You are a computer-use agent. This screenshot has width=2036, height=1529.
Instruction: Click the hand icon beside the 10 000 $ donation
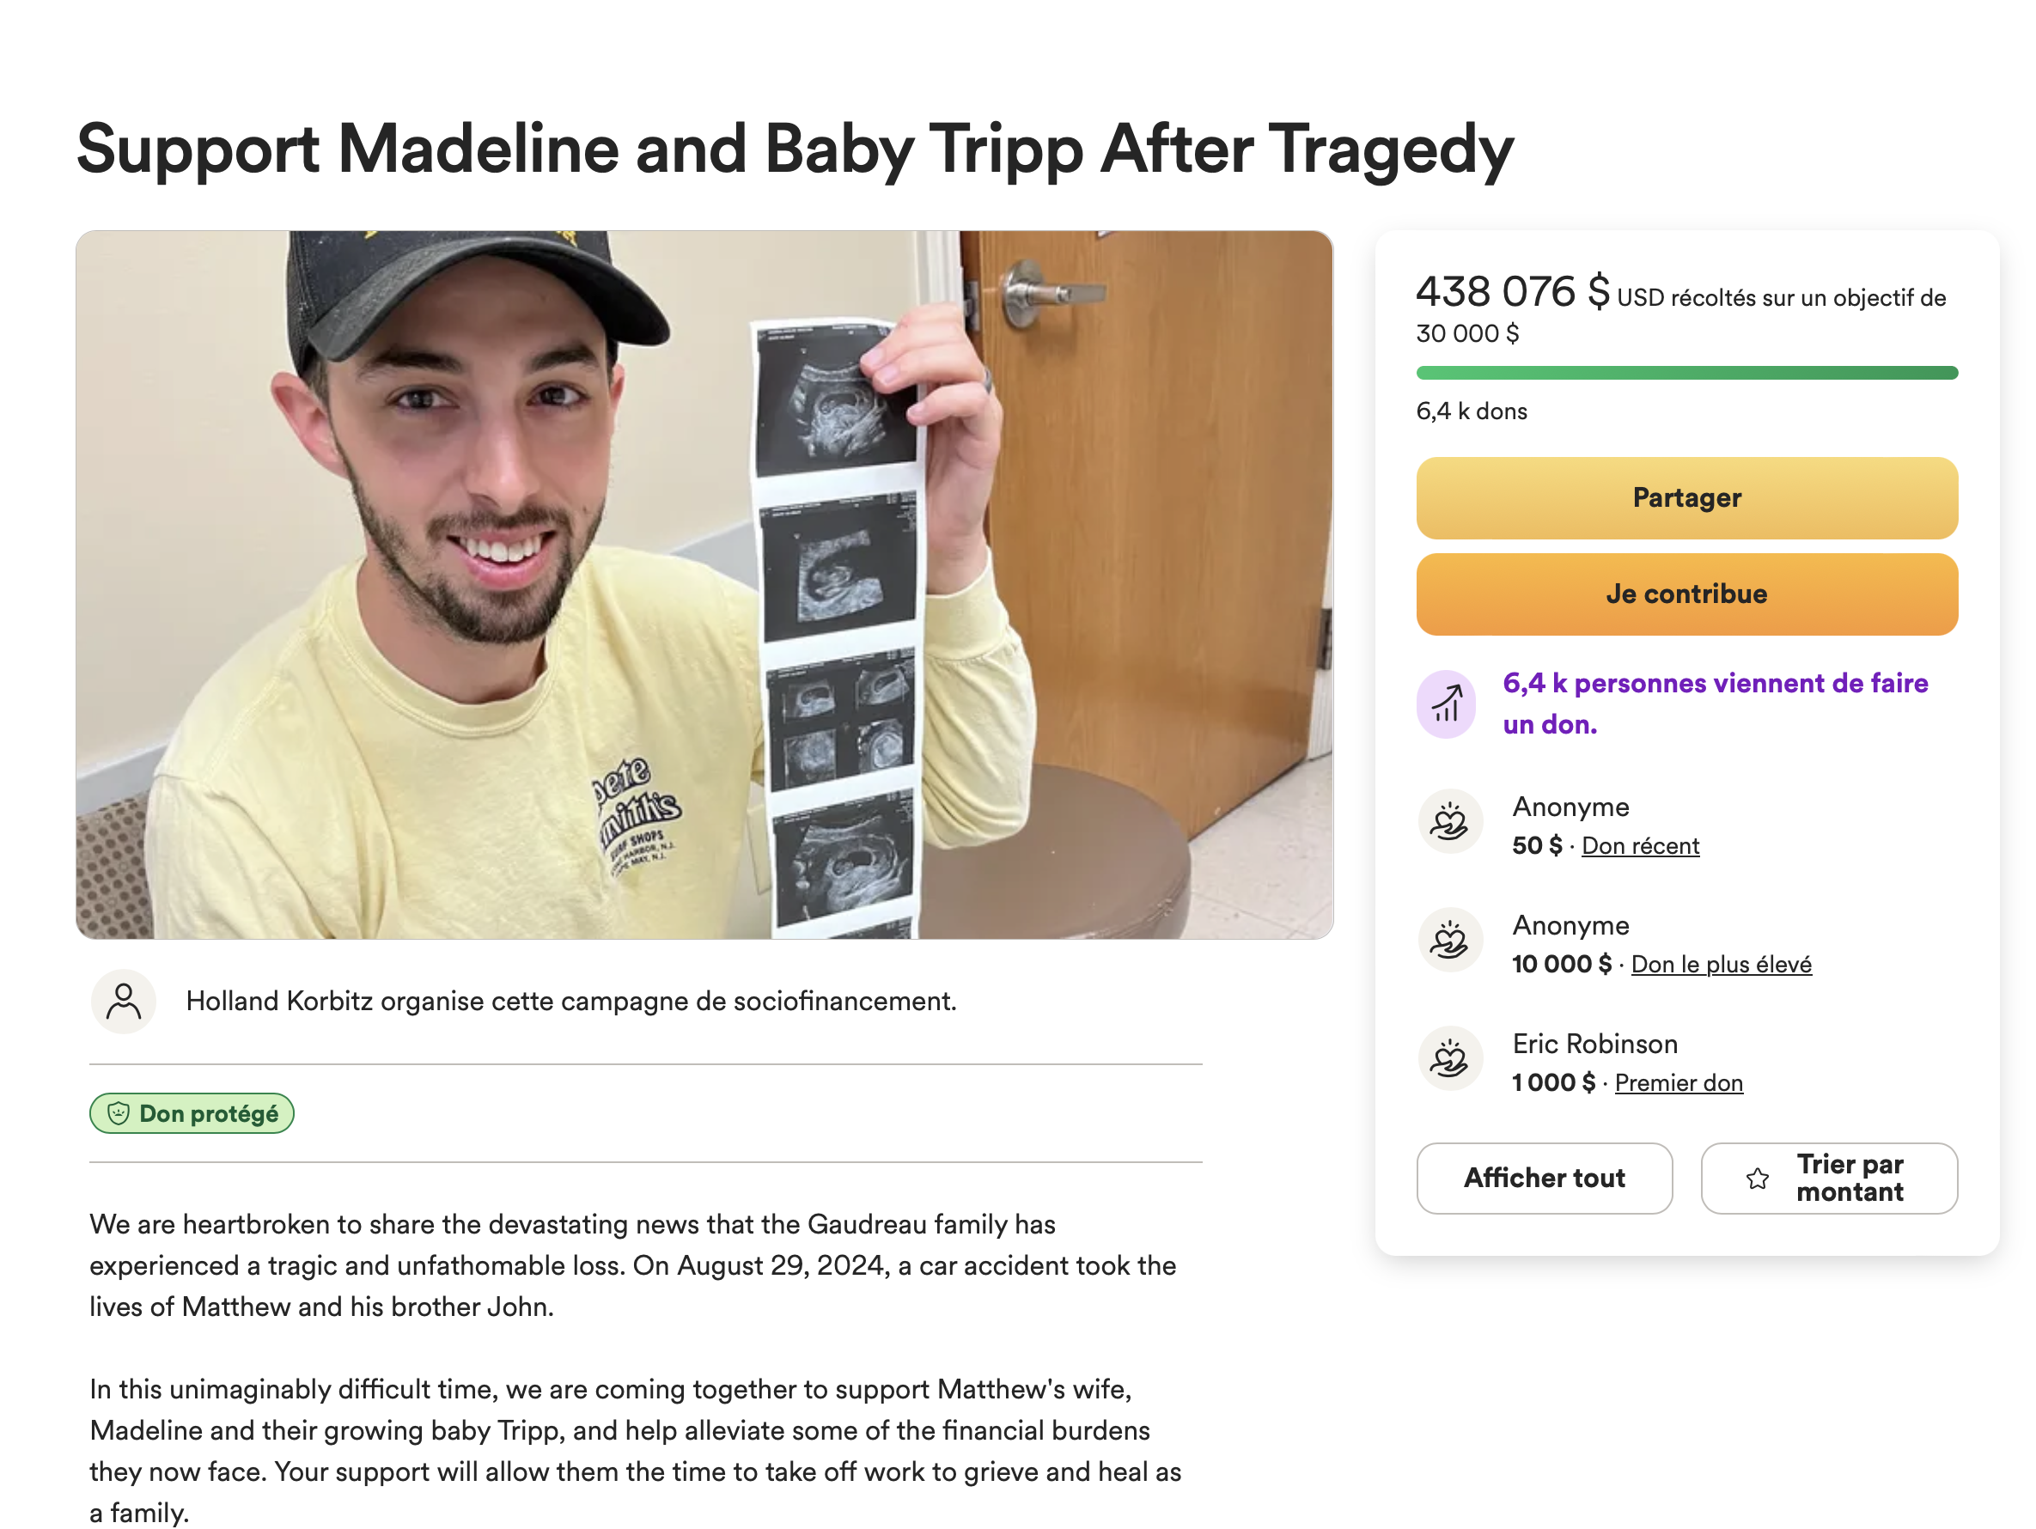(1451, 941)
